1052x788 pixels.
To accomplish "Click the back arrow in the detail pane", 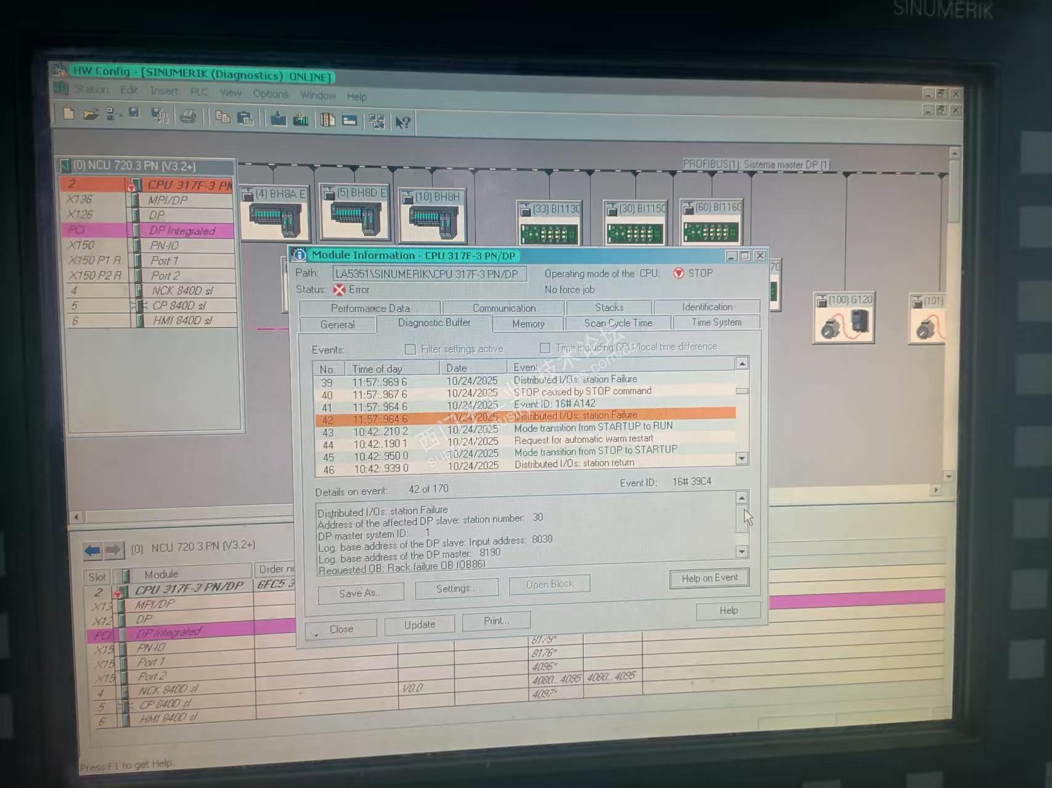I will [x=92, y=550].
